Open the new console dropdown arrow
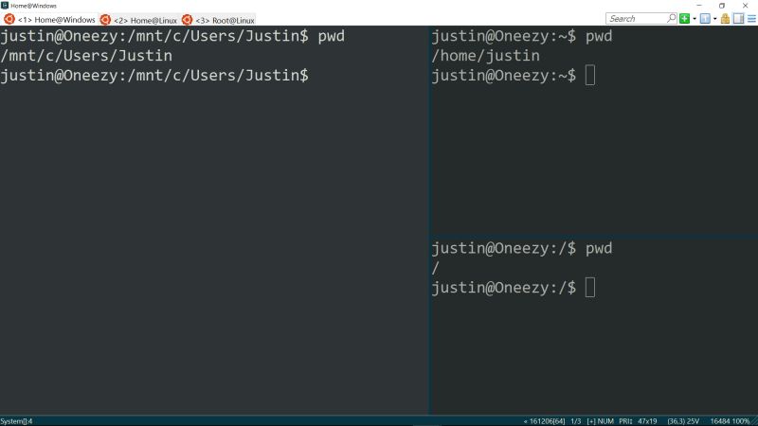 [x=695, y=19]
